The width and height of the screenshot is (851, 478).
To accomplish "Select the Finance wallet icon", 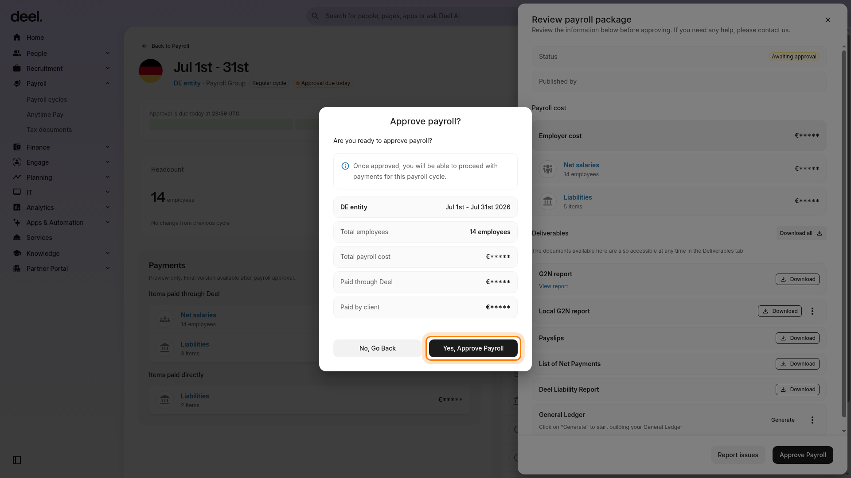I will click(17, 147).
